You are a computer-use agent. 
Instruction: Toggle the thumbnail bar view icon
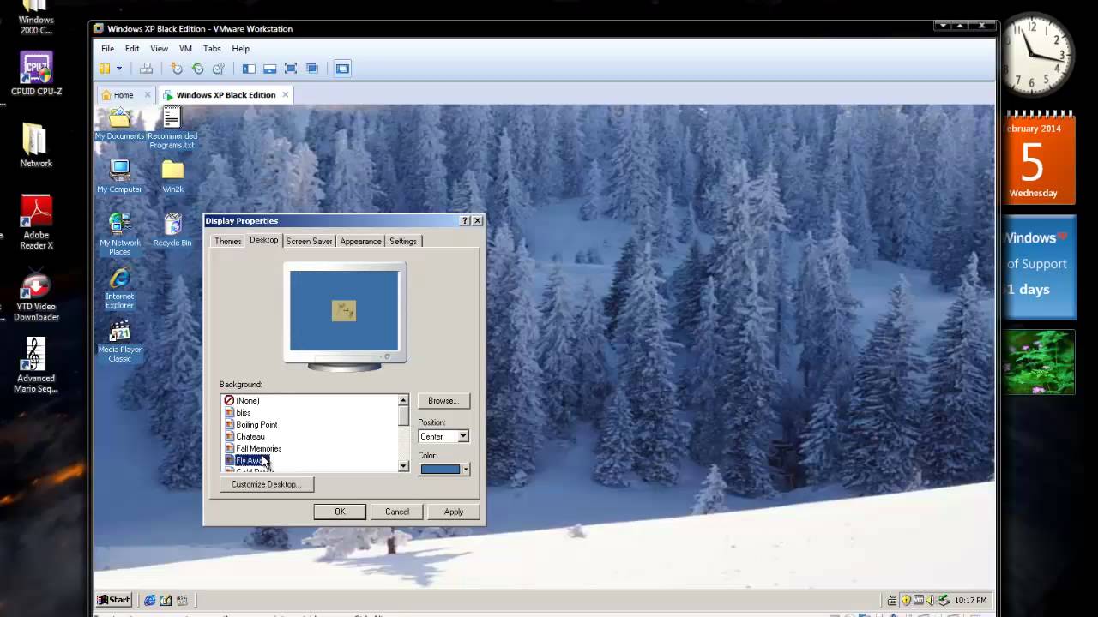tap(269, 69)
